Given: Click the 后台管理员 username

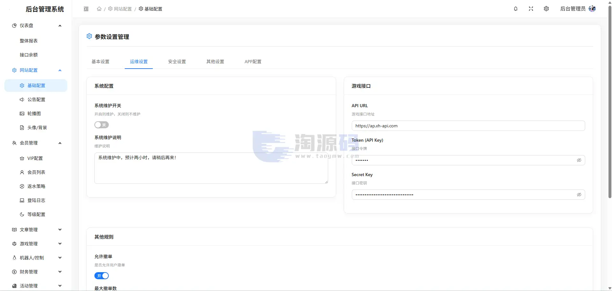Looking at the screenshot, I should pyautogui.click(x=573, y=9).
